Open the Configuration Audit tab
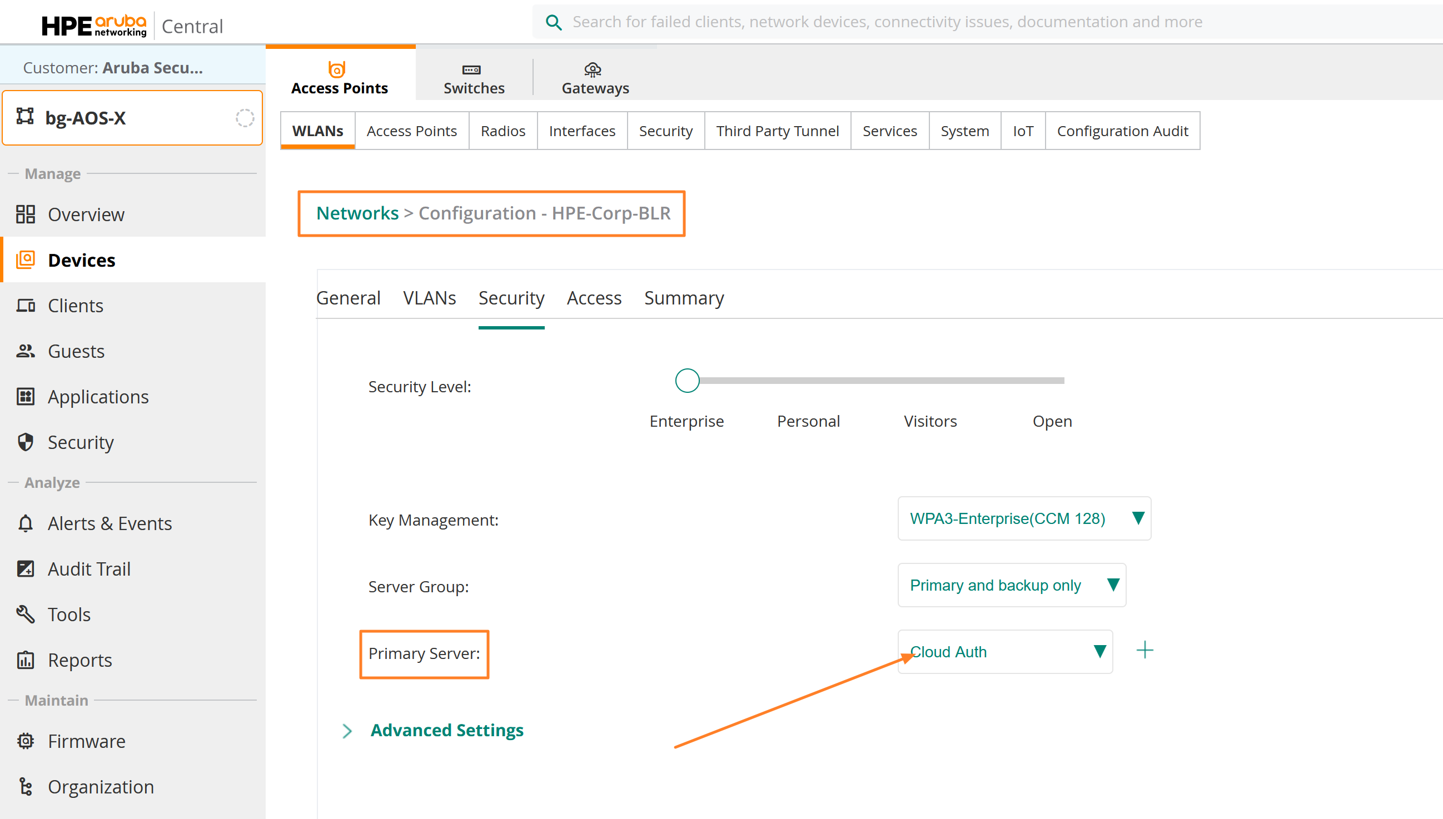The image size is (1443, 819). pyautogui.click(x=1122, y=131)
